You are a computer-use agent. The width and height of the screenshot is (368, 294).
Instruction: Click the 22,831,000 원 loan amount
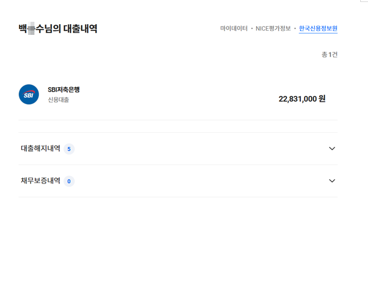[302, 99]
